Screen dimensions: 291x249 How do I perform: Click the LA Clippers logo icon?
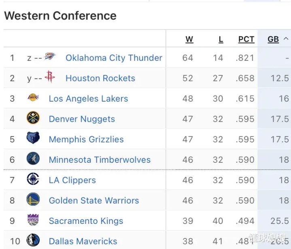coord(33,179)
